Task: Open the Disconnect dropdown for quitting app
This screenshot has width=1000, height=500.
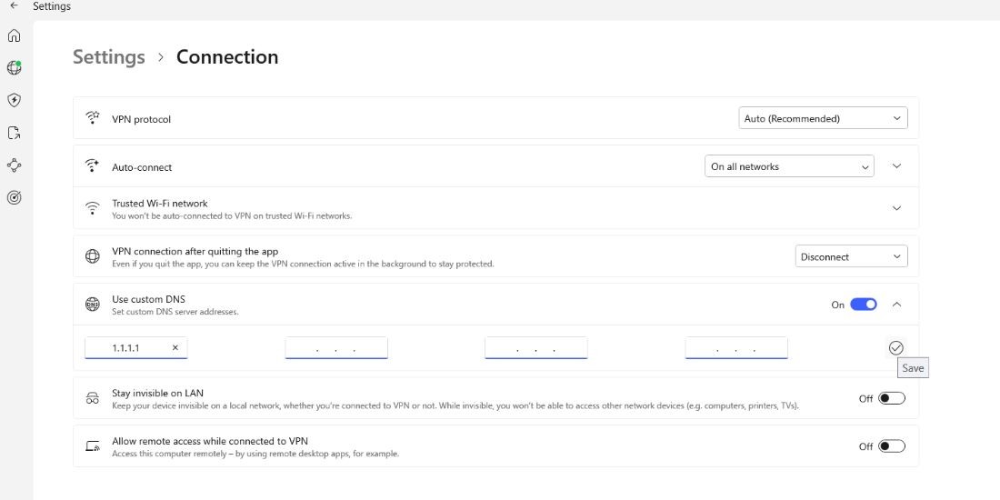Action: [852, 256]
